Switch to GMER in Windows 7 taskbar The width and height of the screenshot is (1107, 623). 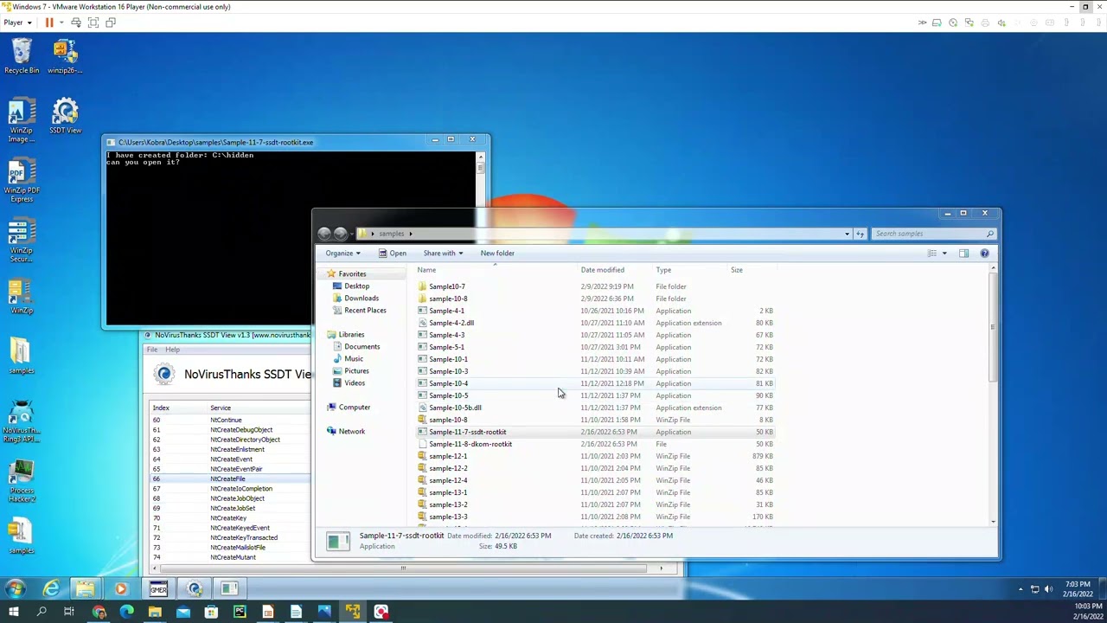pyautogui.click(x=158, y=589)
